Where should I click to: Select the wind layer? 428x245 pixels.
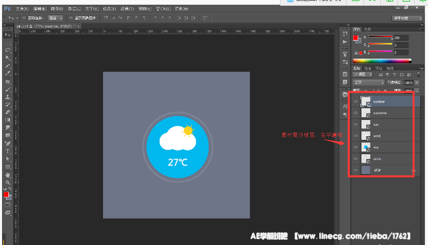[382, 136]
